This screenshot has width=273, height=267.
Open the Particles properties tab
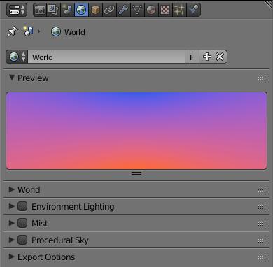coord(179,10)
